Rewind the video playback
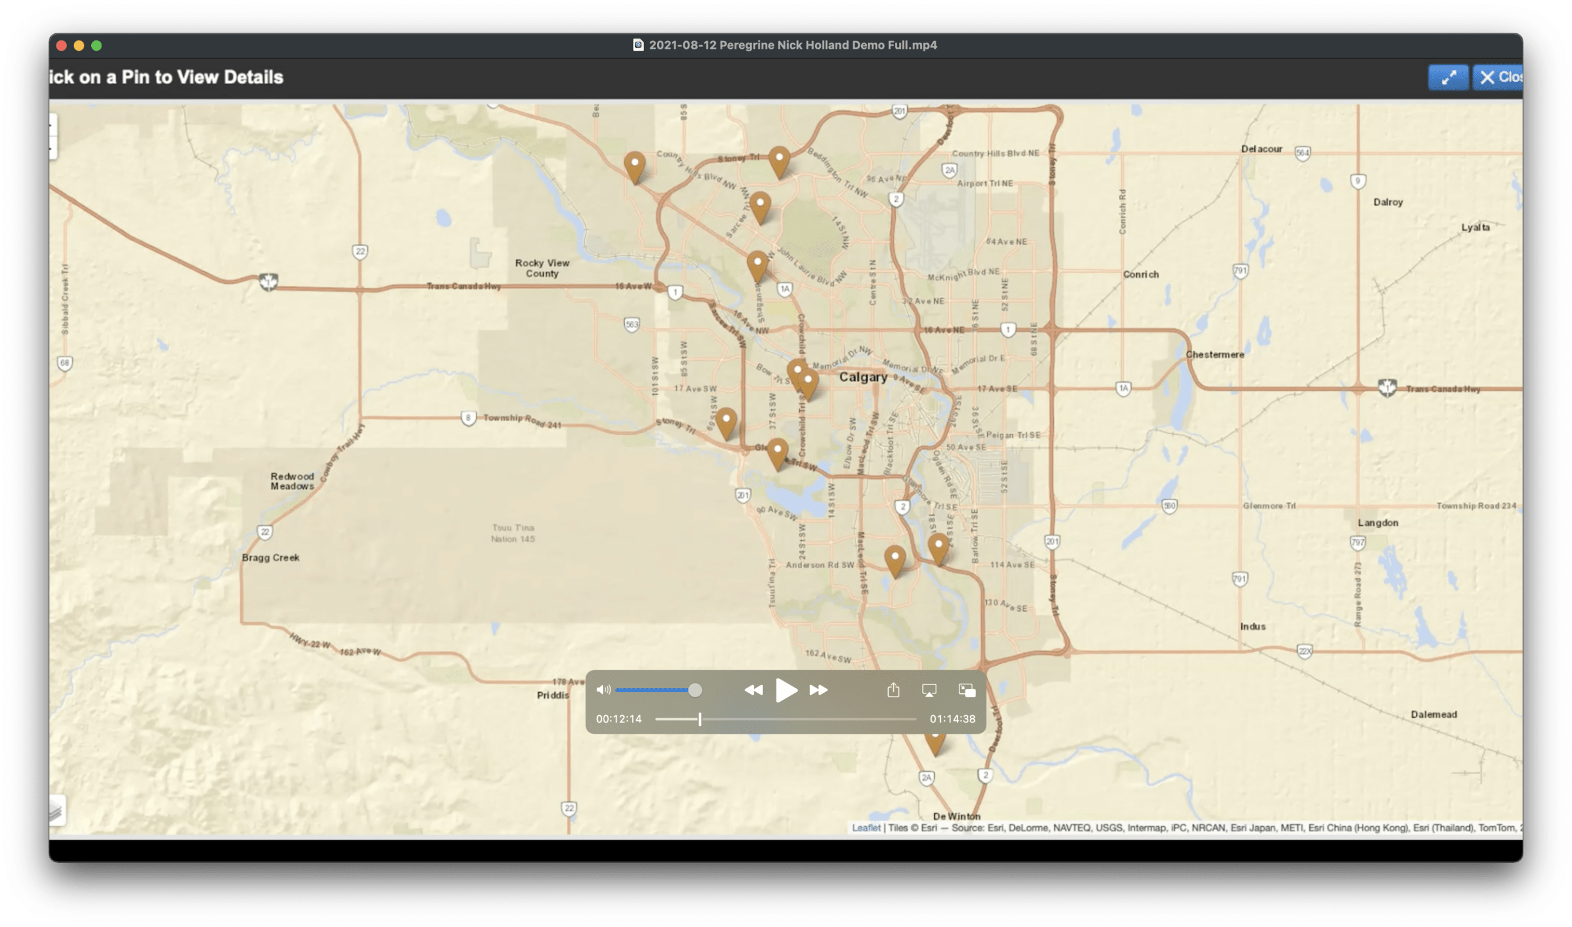The height and width of the screenshot is (927, 1572). click(753, 690)
